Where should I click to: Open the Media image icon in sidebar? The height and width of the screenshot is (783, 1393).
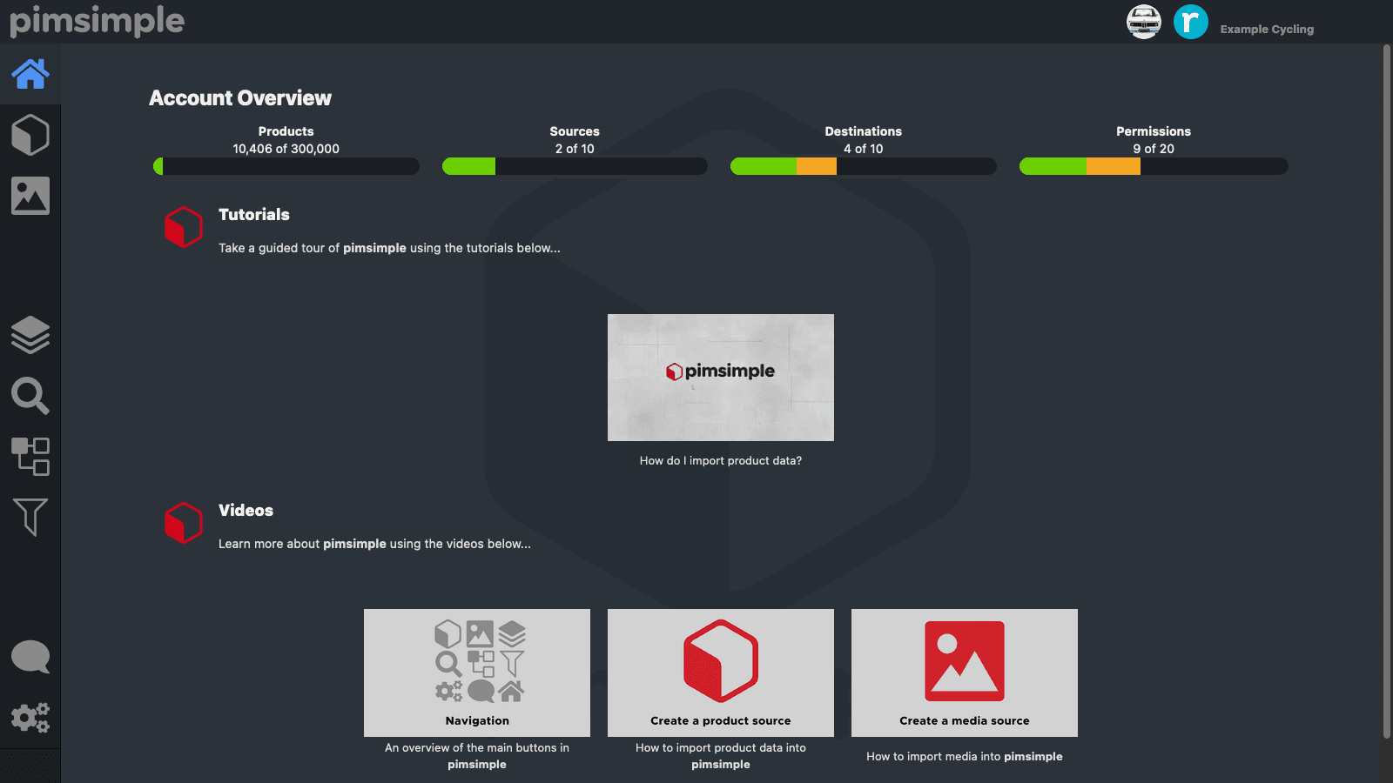(30, 196)
